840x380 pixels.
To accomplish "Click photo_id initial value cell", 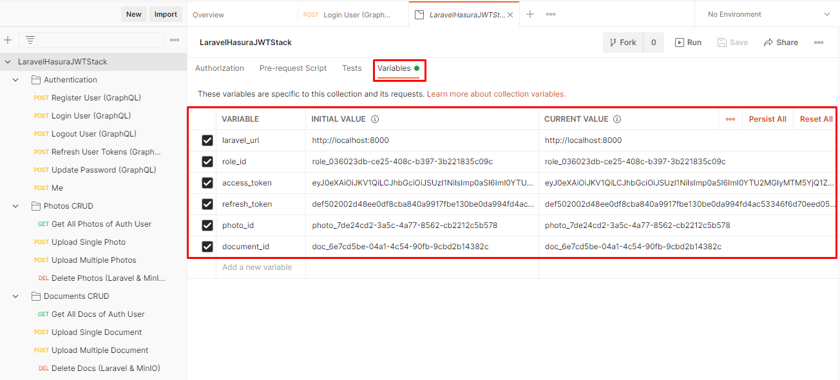I will pyautogui.click(x=422, y=225).
